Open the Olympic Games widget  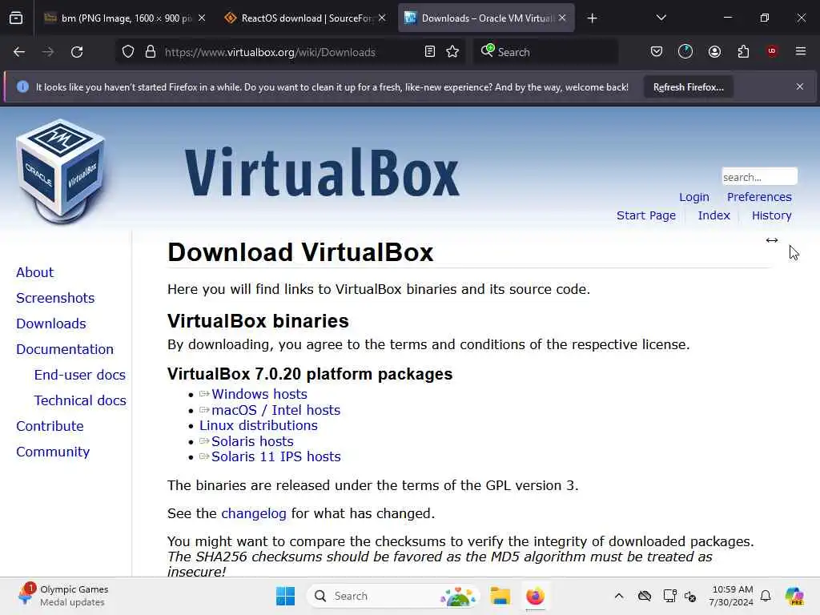62,596
